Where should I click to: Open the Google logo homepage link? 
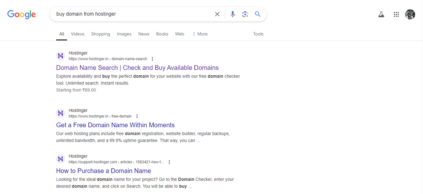point(21,14)
